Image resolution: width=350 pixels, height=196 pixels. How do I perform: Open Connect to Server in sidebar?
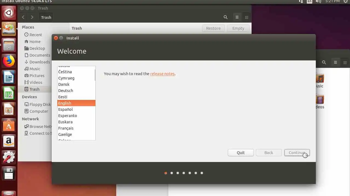click(38, 133)
